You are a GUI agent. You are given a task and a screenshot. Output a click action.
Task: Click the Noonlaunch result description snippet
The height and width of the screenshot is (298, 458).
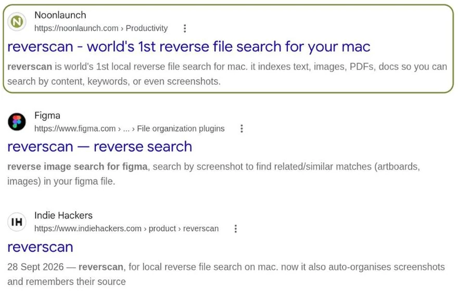(x=227, y=74)
